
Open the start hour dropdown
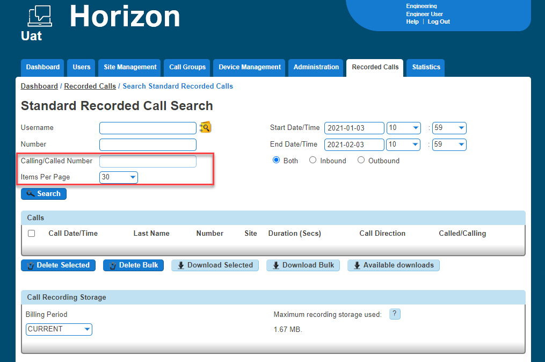[x=404, y=128]
